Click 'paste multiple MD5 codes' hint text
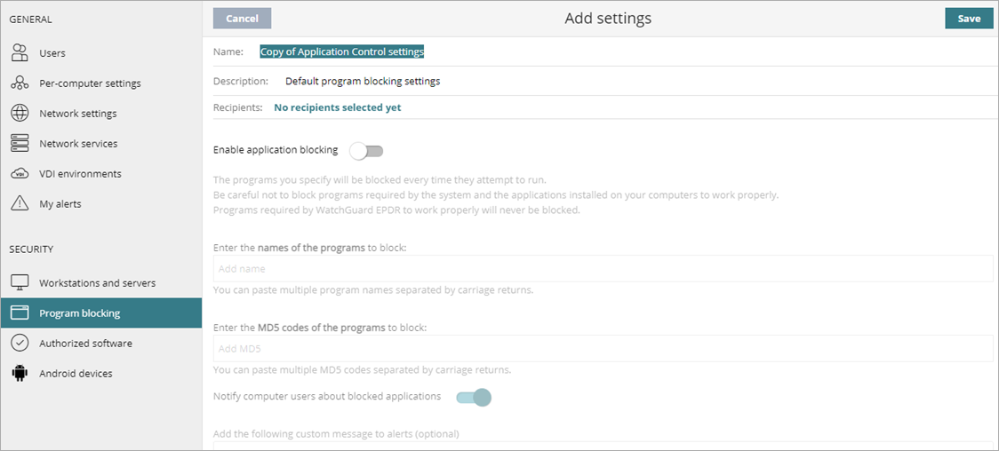 click(x=363, y=369)
